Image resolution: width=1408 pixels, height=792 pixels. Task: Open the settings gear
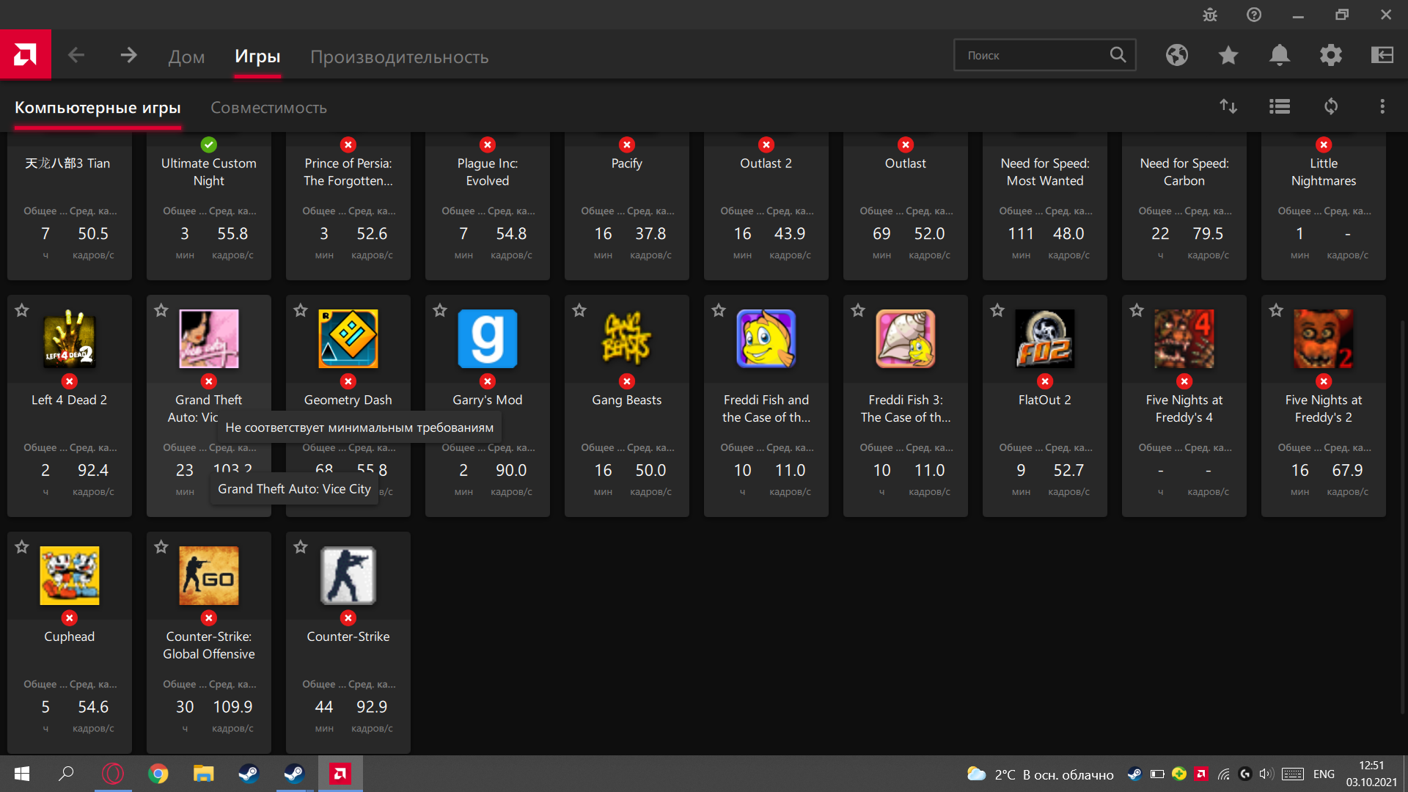coord(1331,55)
